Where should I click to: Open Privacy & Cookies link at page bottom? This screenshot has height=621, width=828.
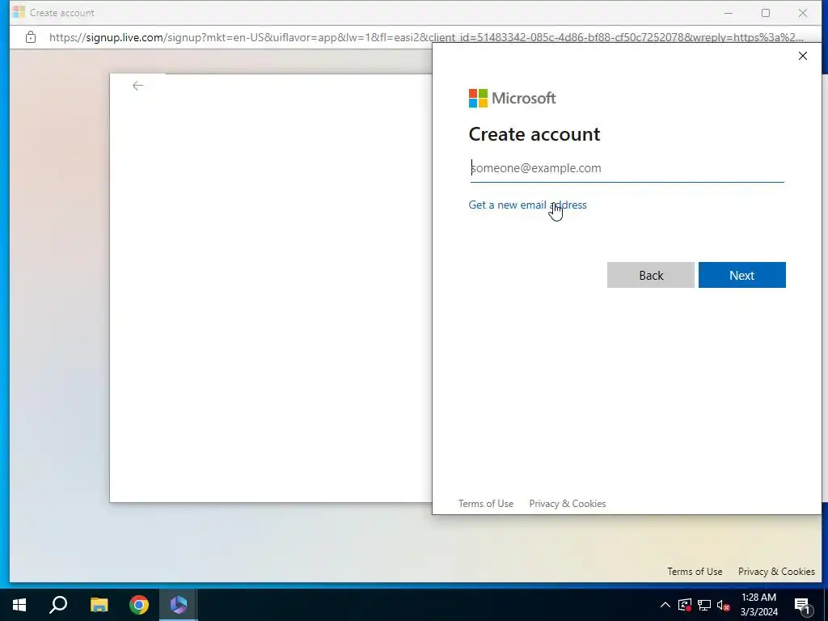point(776,572)
